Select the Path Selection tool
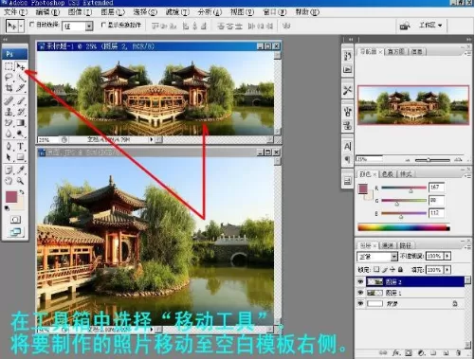The width and height of the screenshot is (475, 359). 9,157
